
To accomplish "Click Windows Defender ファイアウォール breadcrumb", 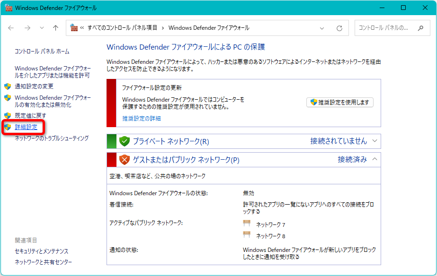I will pos(209,28).
